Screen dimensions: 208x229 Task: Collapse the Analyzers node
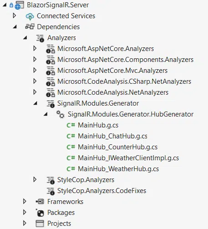coord(25,38)
